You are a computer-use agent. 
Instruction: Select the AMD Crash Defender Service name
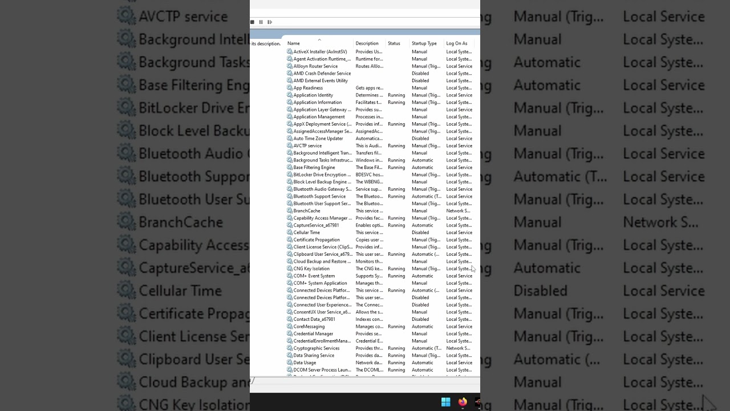pyautogui.click(x=322, y=74)
